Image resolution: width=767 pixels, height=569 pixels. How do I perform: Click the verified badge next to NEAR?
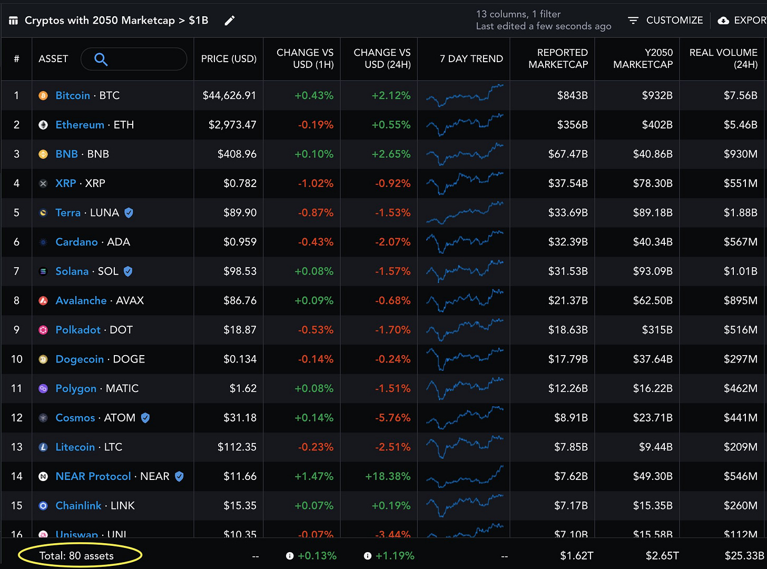tap(179, 476)
